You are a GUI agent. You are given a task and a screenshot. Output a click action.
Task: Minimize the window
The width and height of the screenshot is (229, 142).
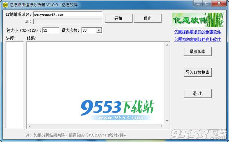198,3
